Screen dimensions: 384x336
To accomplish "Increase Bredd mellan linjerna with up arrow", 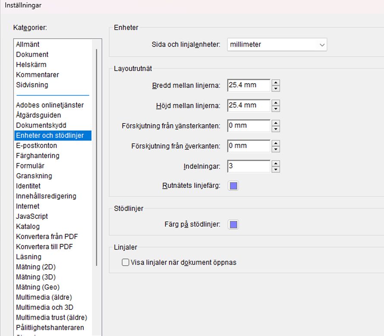I will [x=276, y=82].
